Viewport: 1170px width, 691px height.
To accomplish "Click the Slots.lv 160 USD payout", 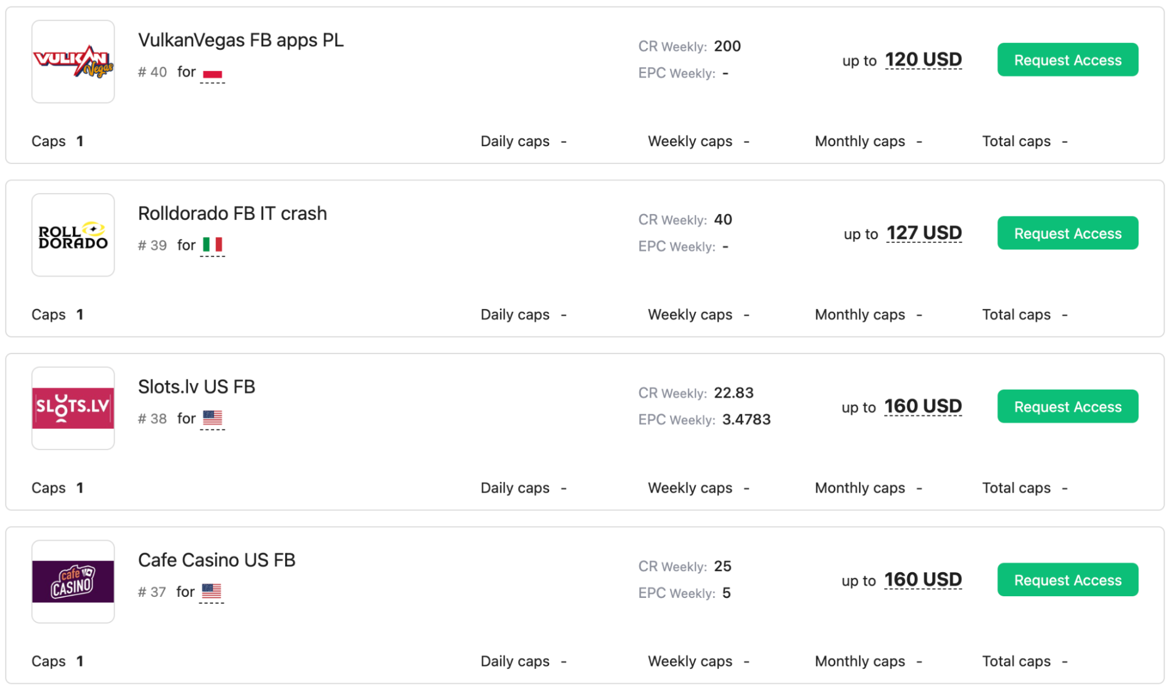I will coord(923,406).
